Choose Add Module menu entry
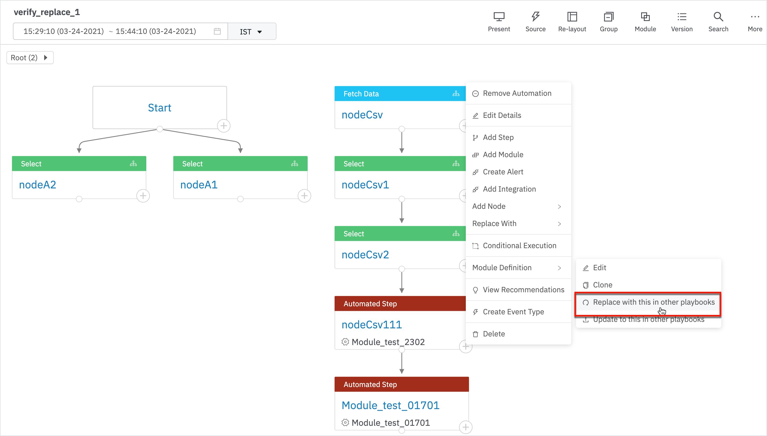The image size is (767, 436). pyautogui.click(x=518, y=155)
